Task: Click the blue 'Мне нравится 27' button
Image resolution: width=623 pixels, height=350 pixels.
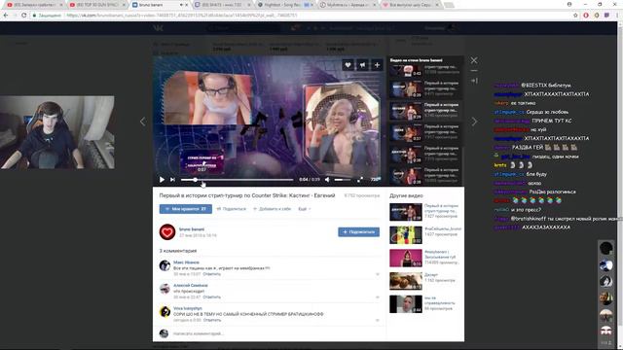Action: tap(186, 209)
